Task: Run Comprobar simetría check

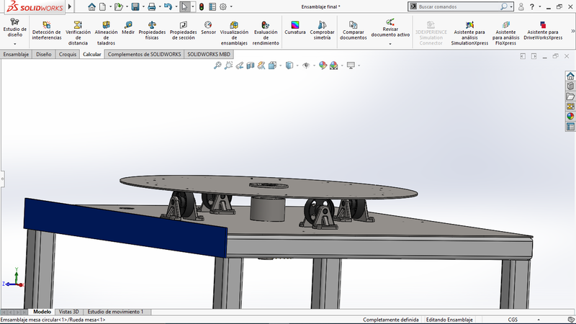Action: [x=322, y=30]
